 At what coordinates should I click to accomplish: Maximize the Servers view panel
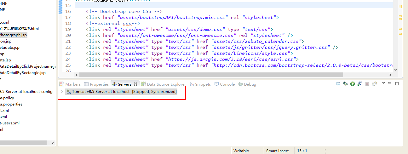[x=397, y=84]
